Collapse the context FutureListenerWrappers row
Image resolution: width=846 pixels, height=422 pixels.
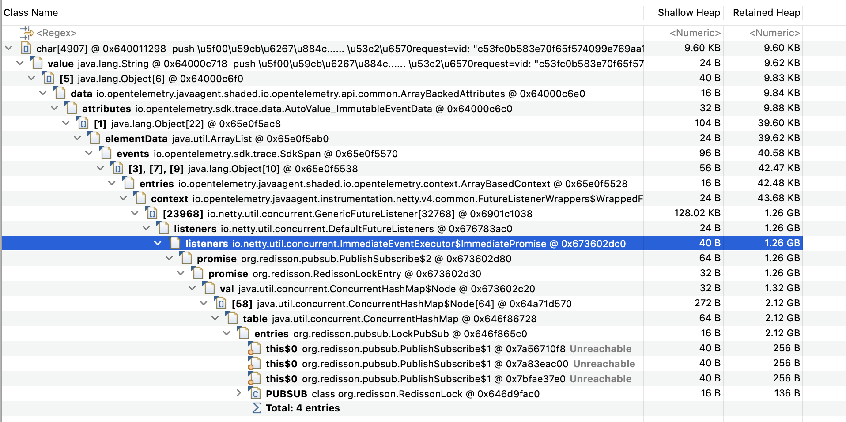123,198
